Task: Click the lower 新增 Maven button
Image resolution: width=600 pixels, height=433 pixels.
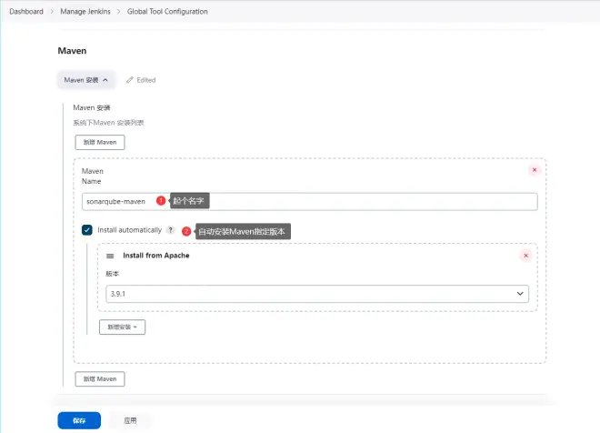Action: click(x=99, y=378)
